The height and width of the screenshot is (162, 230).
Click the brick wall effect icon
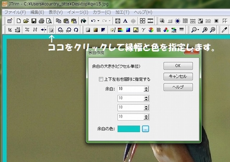pyautogui.click(x=208, y=21)
